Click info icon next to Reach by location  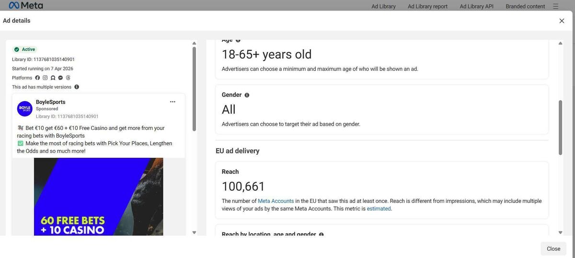point(321,235)
